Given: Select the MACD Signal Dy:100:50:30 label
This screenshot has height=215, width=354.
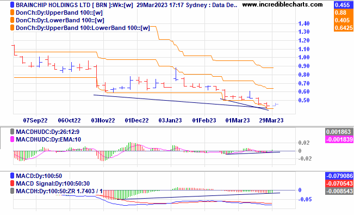Looking at the screenshot, I should point(53,183).
